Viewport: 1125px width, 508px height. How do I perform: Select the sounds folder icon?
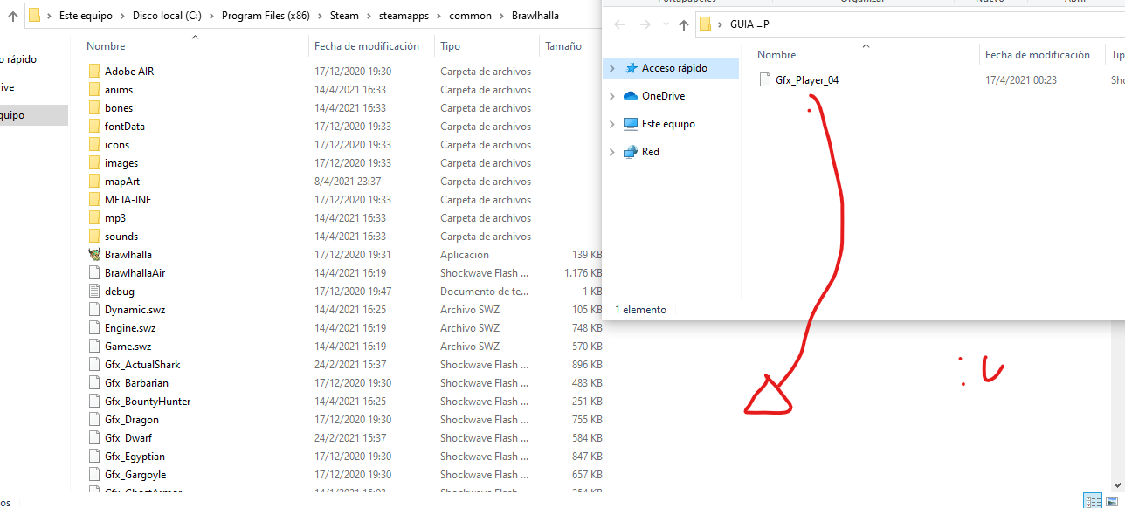tap(94, 236)
